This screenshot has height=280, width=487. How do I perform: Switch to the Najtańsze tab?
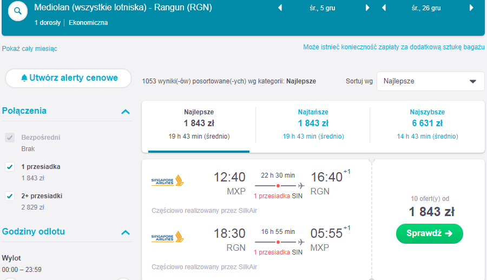click(313, 124)
